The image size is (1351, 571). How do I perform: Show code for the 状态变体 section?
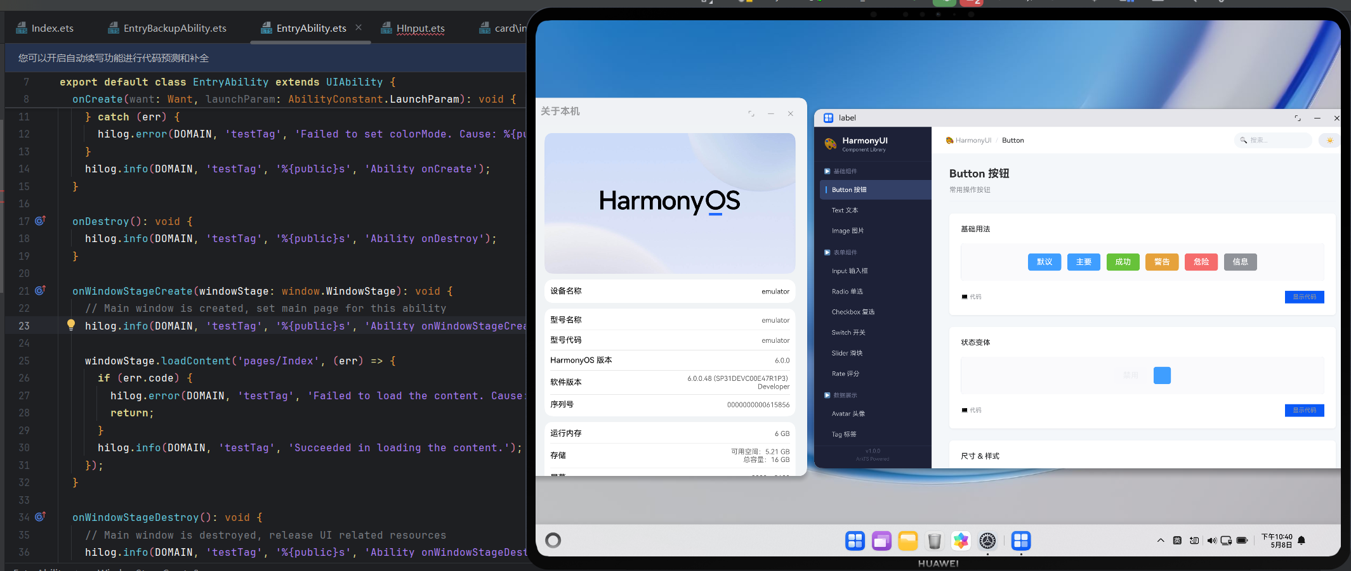1305,410
